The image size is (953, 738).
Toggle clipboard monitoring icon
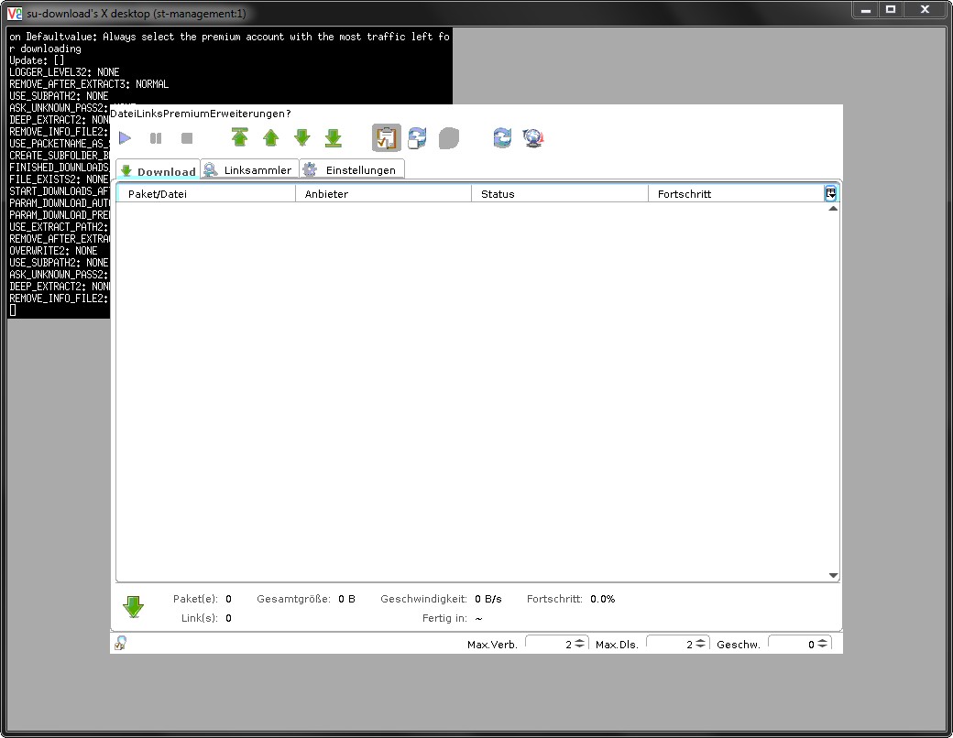386,138
